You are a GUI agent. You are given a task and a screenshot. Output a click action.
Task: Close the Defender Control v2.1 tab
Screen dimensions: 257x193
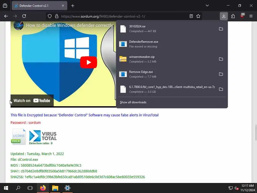click(63, 6)
